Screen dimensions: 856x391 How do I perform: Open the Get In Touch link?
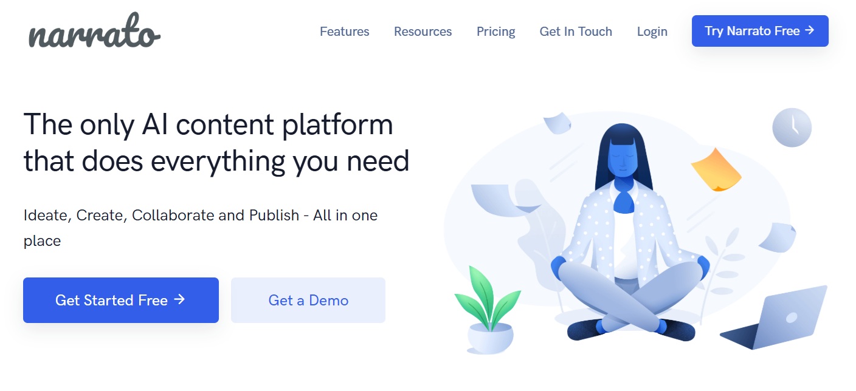pyautogui.click(x=576, y=32)
